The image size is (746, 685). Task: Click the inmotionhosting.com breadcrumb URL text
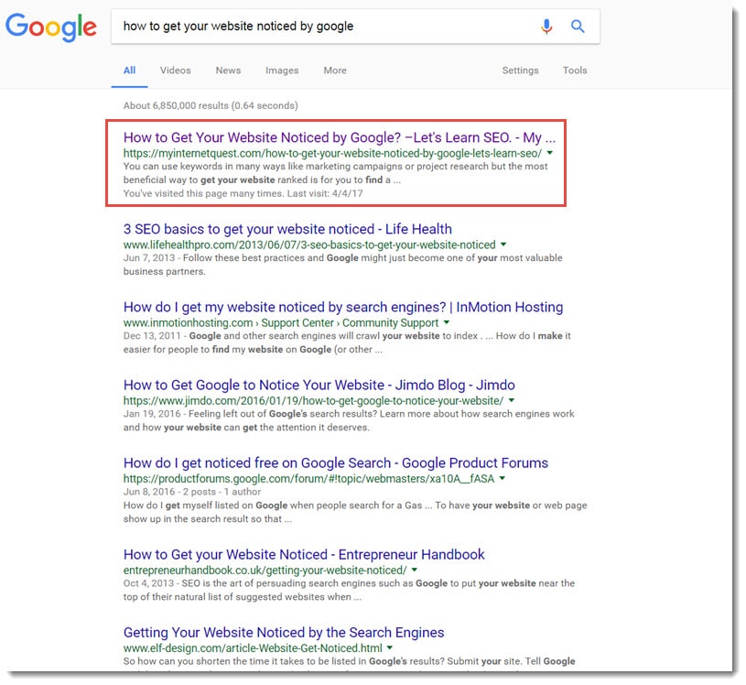pos(281,322)
